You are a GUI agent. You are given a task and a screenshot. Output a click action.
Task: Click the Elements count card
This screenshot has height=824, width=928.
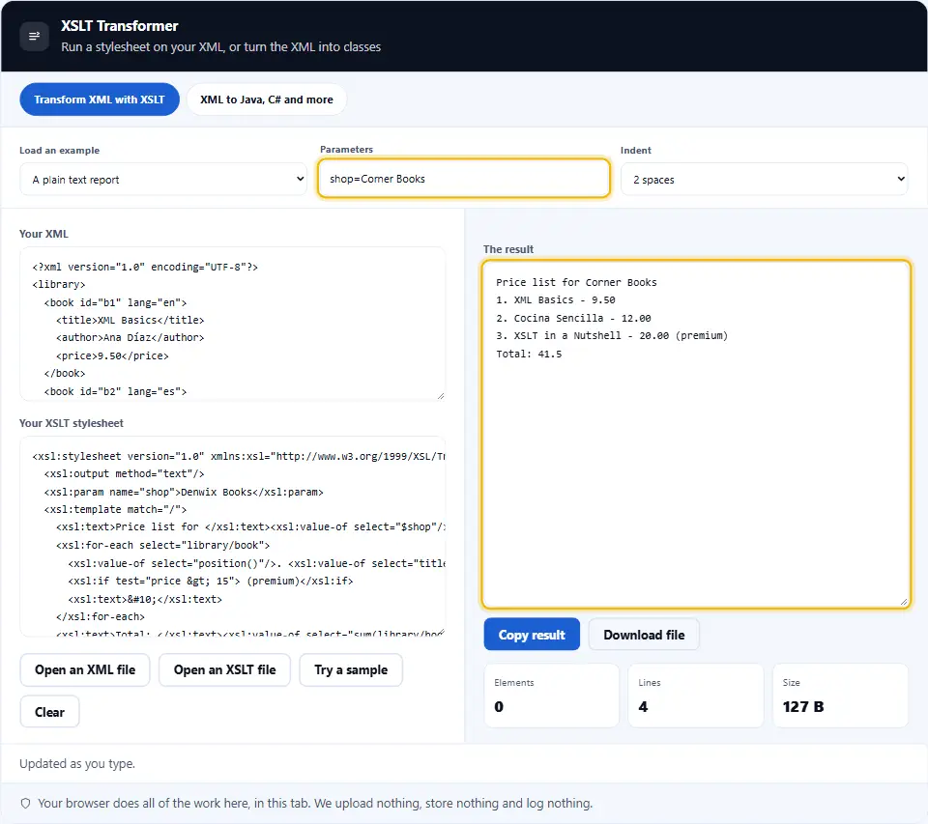[x=552, y=696]
